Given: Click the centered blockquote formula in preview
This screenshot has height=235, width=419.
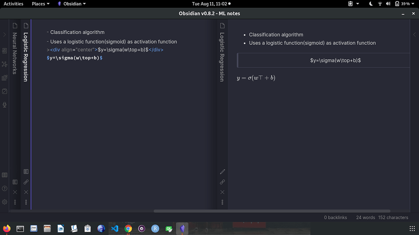Looking at the screenshot, I should 336,60.
